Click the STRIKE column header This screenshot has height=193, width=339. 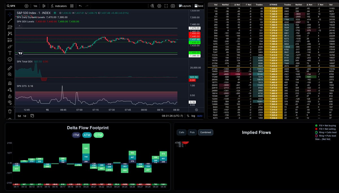[273, 5]
